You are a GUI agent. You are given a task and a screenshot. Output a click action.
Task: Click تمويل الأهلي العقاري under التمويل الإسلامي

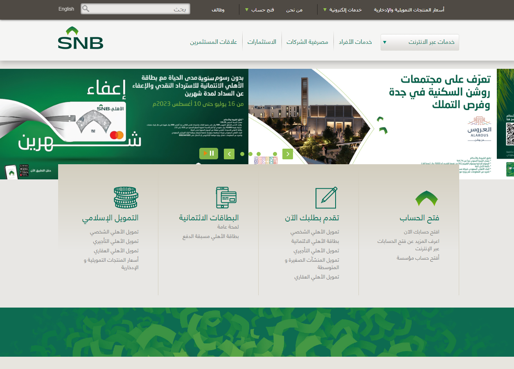pos(116,251)
